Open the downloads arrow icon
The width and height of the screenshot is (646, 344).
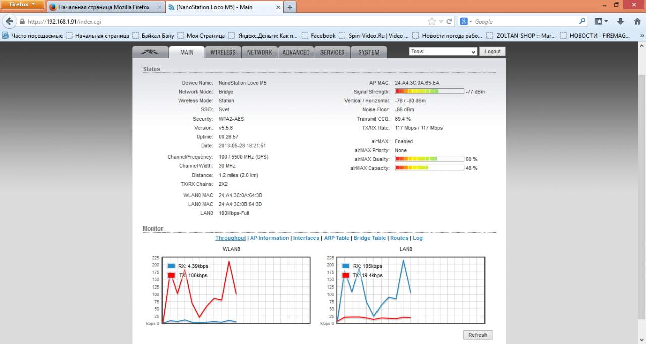621,22
